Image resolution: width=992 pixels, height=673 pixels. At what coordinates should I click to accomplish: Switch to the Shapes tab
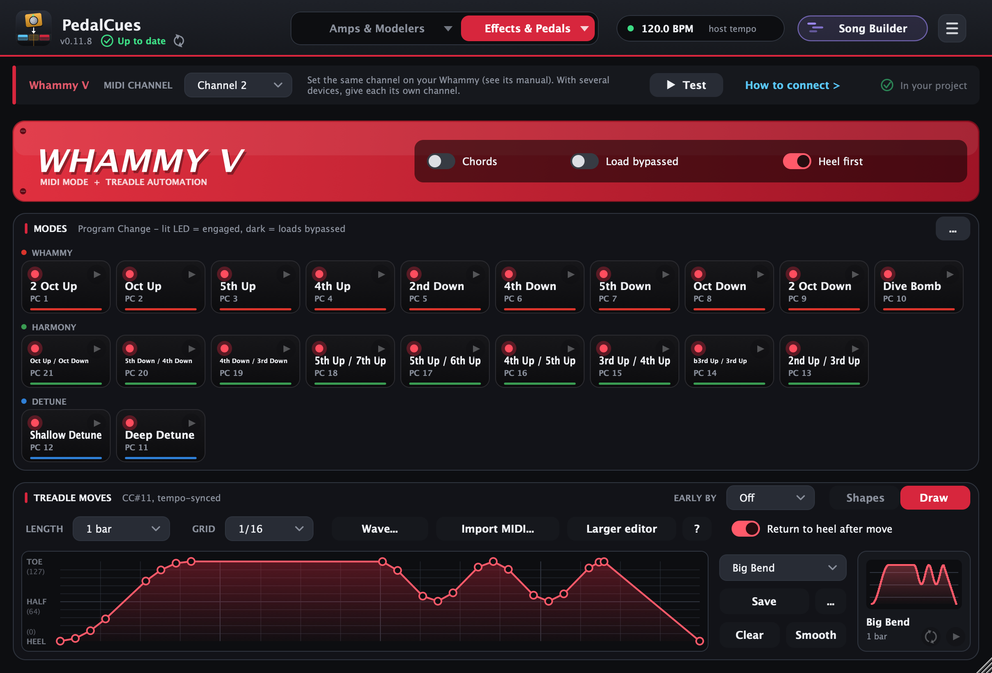(x=865, y=498)
